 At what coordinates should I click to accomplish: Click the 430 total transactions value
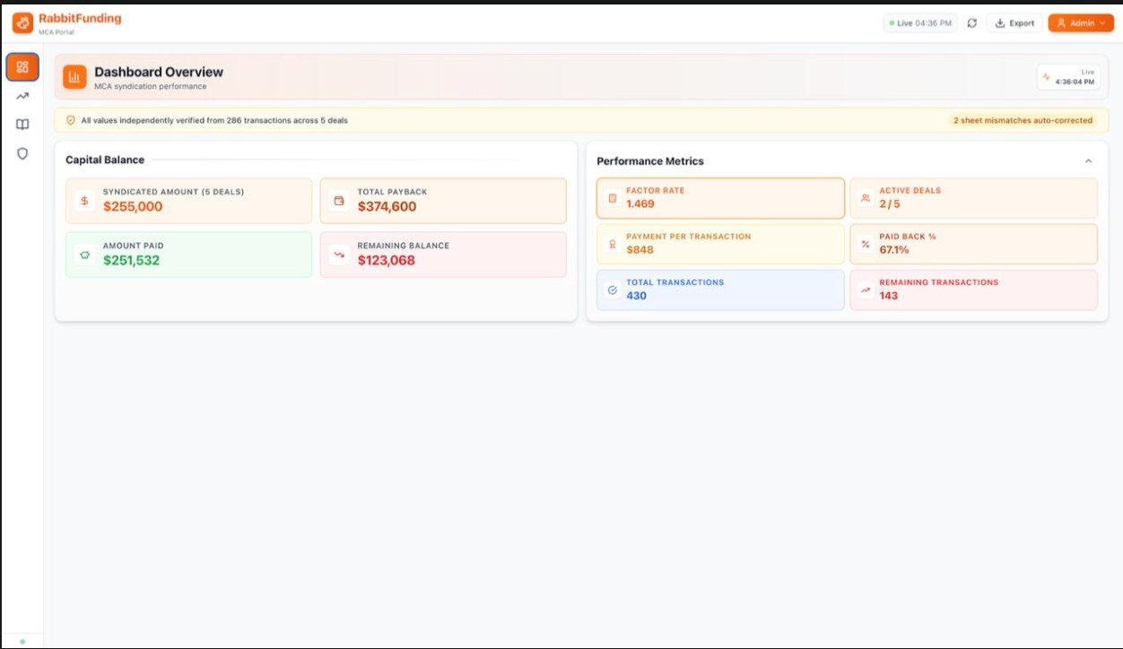click(x=636, y=296)
